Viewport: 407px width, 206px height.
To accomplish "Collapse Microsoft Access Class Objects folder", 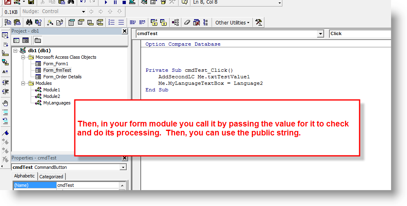I will coord(22,57).
